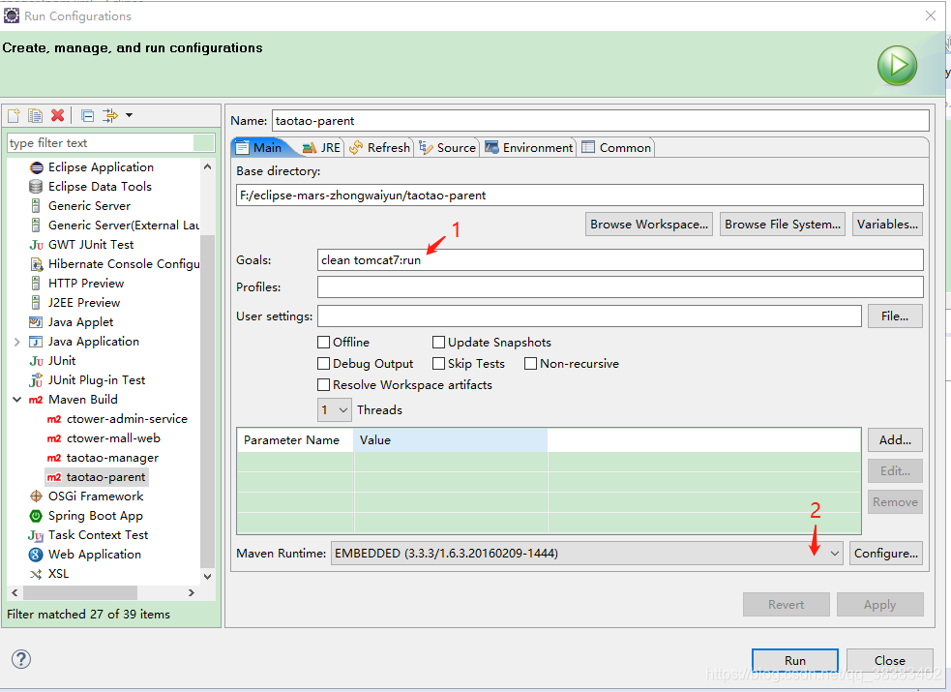The height and width of the screenshot is (692, 951).
Task: Click the Add... parameter button
Action: tap(895, 439)
